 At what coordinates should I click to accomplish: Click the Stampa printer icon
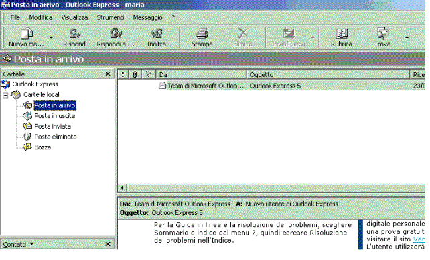tap(202, 34)
